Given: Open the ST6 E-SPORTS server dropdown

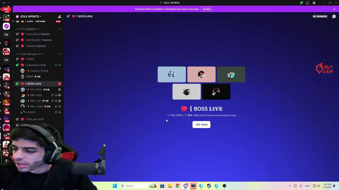Looking at the screenshot, I should (31, 16).
